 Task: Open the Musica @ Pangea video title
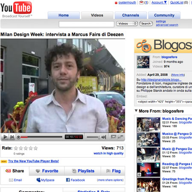177,134
